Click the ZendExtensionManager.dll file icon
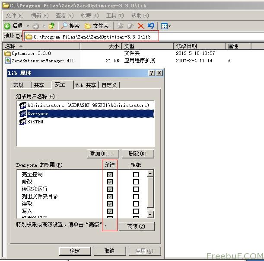 coord(8,61)
